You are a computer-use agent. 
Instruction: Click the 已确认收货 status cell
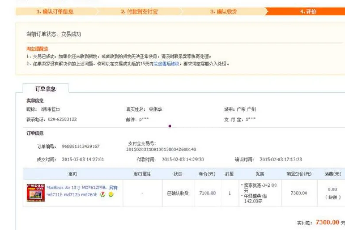click(x=178, y=193)
